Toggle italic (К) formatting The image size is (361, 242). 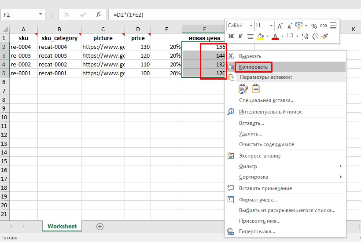point(240,37)
